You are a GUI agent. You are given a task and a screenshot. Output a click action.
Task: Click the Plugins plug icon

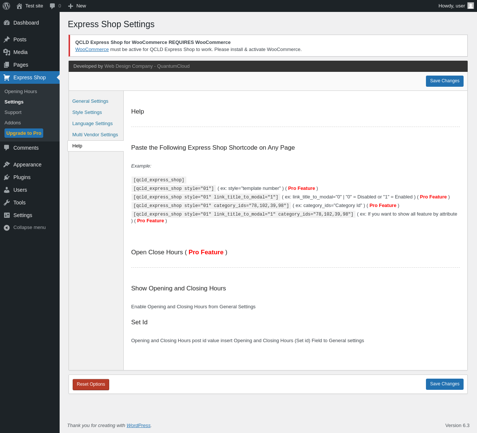[7, 177]
